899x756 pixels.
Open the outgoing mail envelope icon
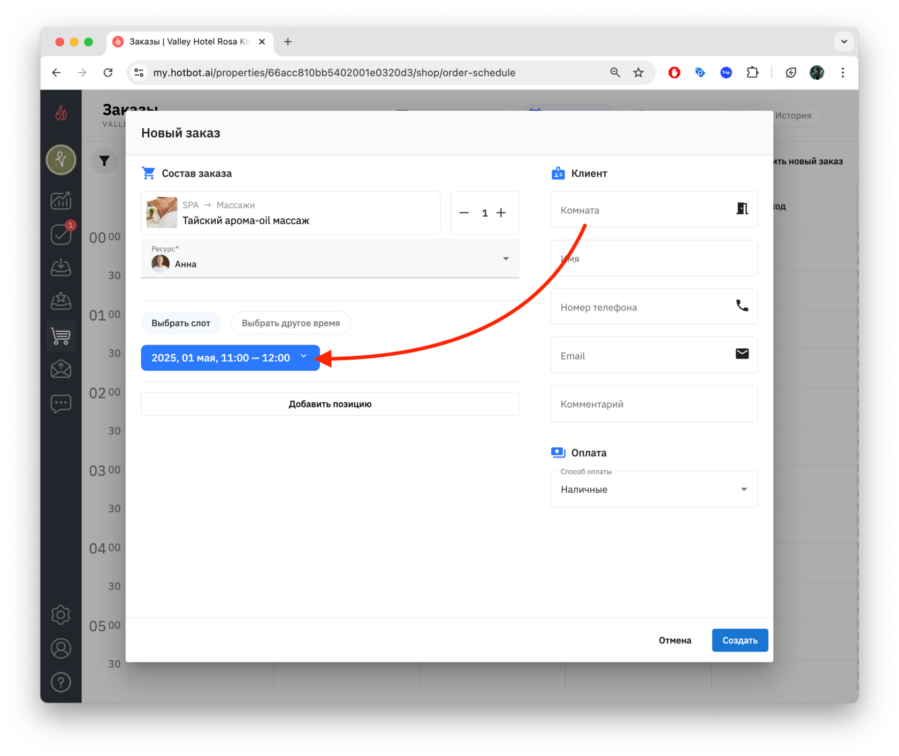[61, 369]
